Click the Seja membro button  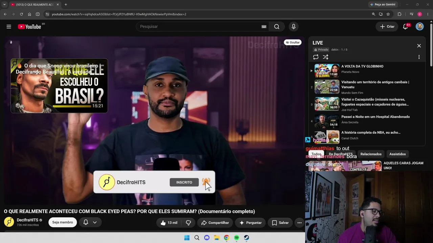(63, 222)
